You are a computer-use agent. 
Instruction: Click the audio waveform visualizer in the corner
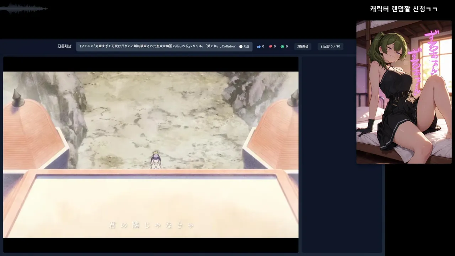[24, 9]
